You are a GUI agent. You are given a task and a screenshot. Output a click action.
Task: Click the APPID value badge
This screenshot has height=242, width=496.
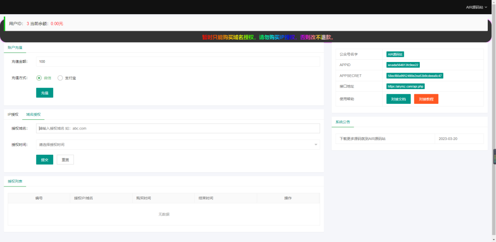tap(403, 65)
